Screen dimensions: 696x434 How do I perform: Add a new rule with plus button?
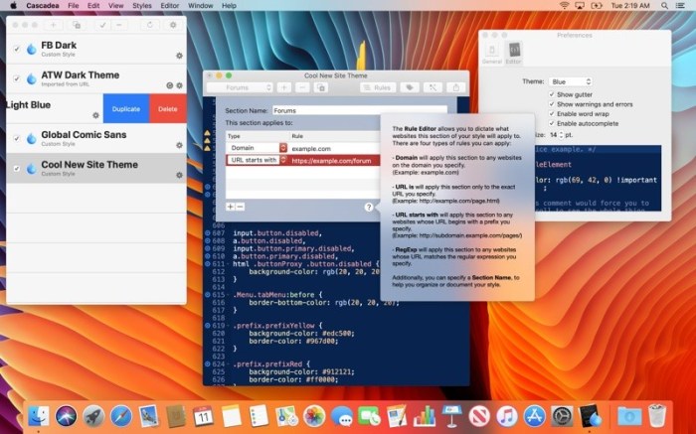(230, 207)
